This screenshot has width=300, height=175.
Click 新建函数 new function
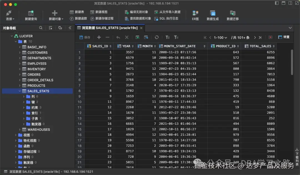click(x=78, y=19)
